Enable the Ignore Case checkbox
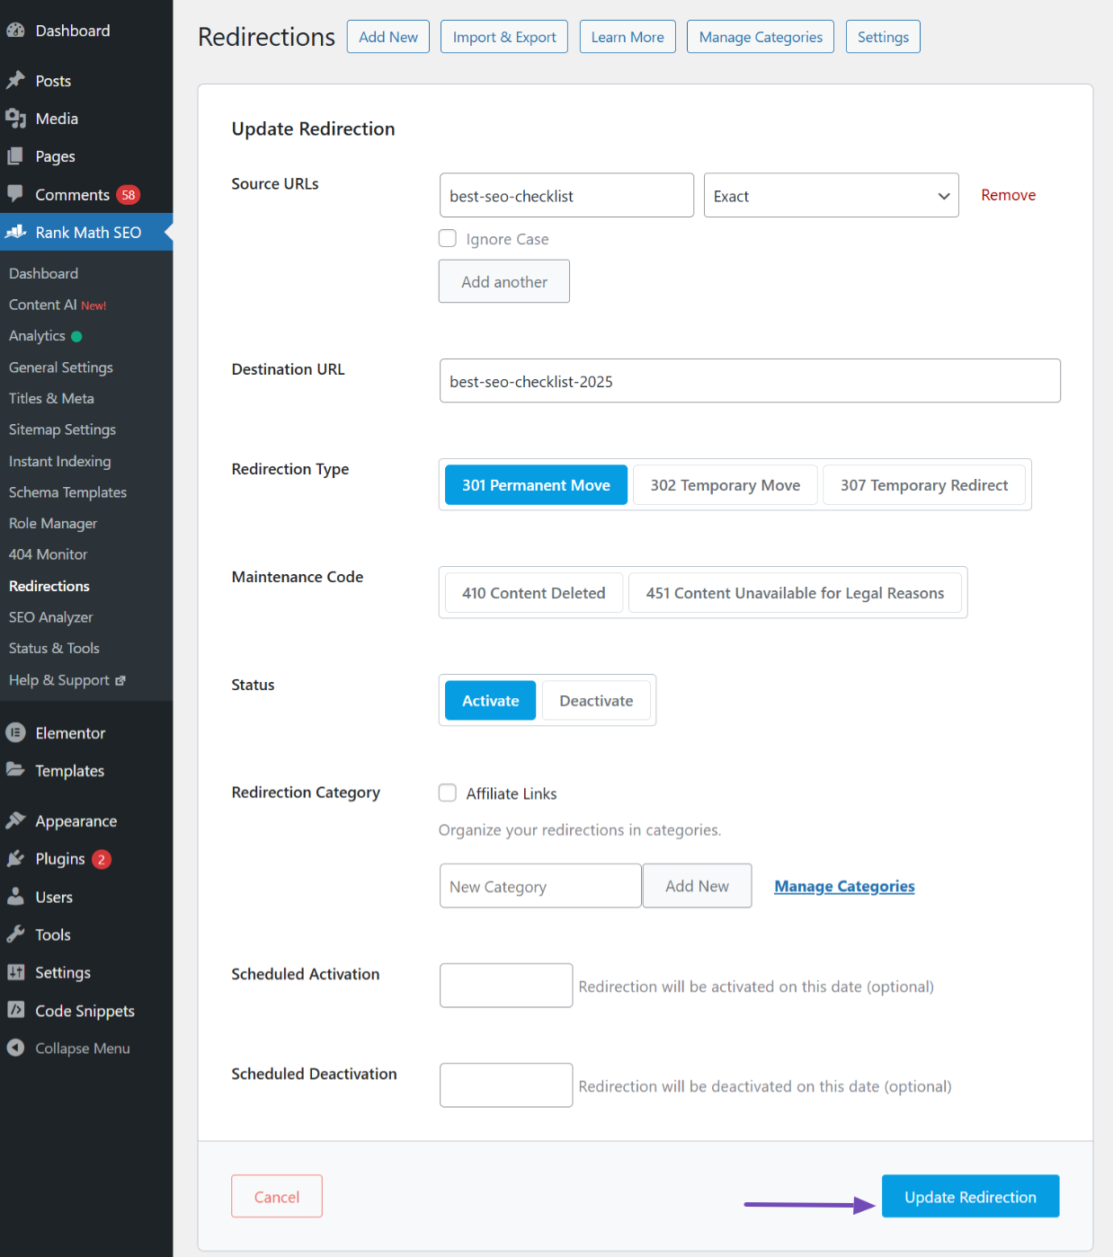 tap(448, 239)
